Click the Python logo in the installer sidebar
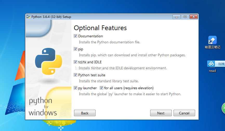The image size is (225, 131). pos(49,61)
